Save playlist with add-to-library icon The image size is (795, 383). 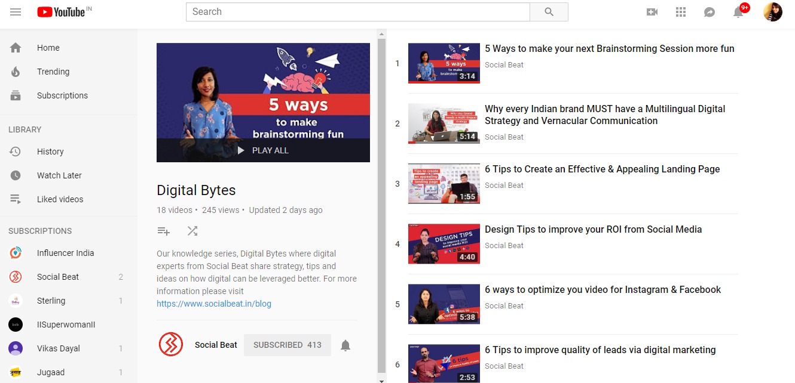(x=163, y=231)
